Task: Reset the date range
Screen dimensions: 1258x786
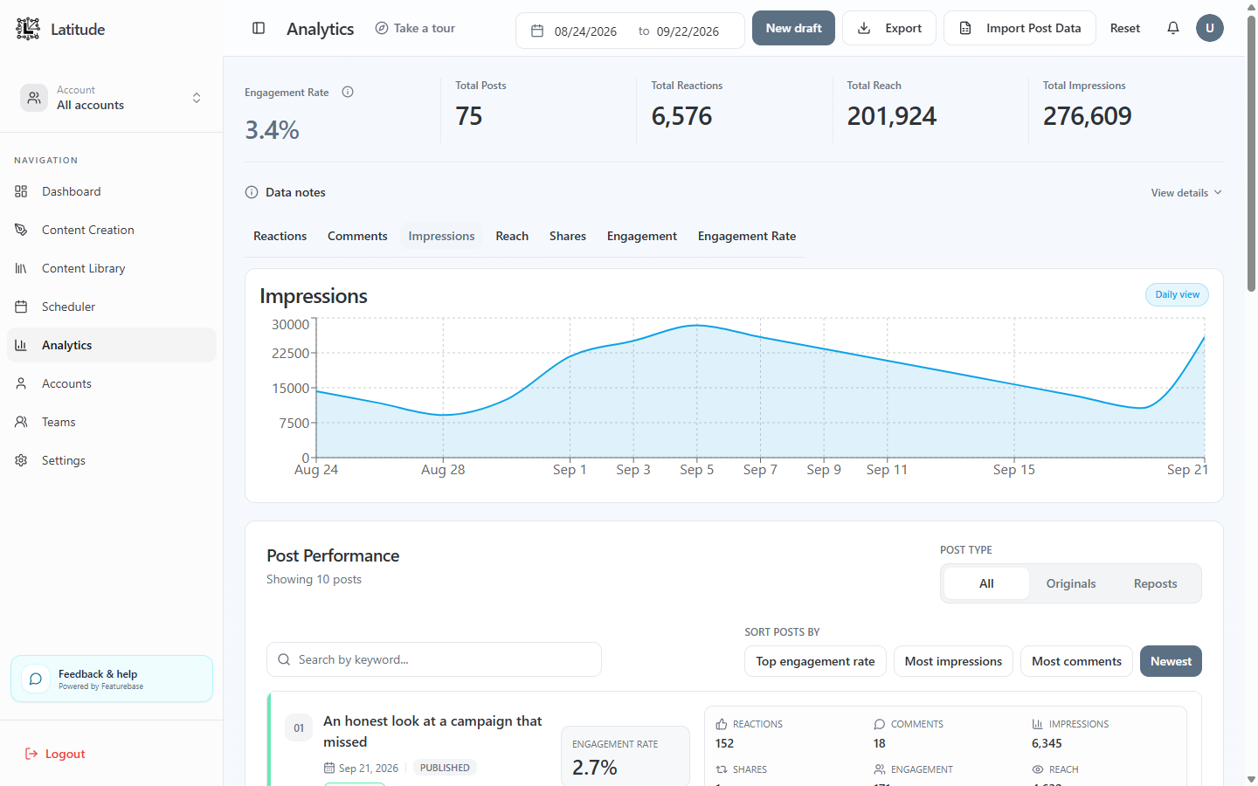Action: point(1125,28)
